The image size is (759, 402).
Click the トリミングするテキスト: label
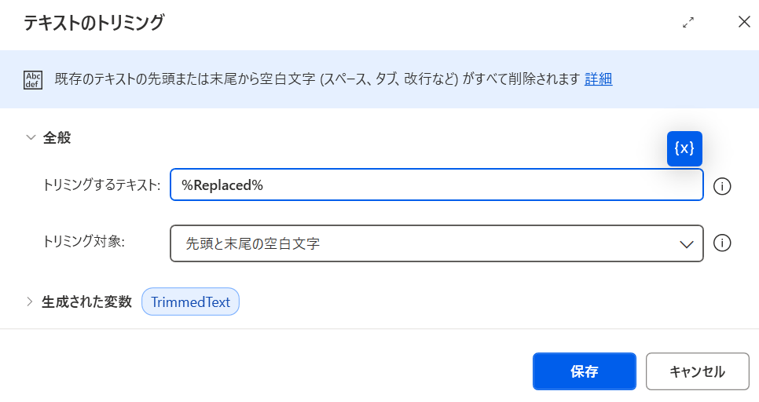(x=101, y=185)
